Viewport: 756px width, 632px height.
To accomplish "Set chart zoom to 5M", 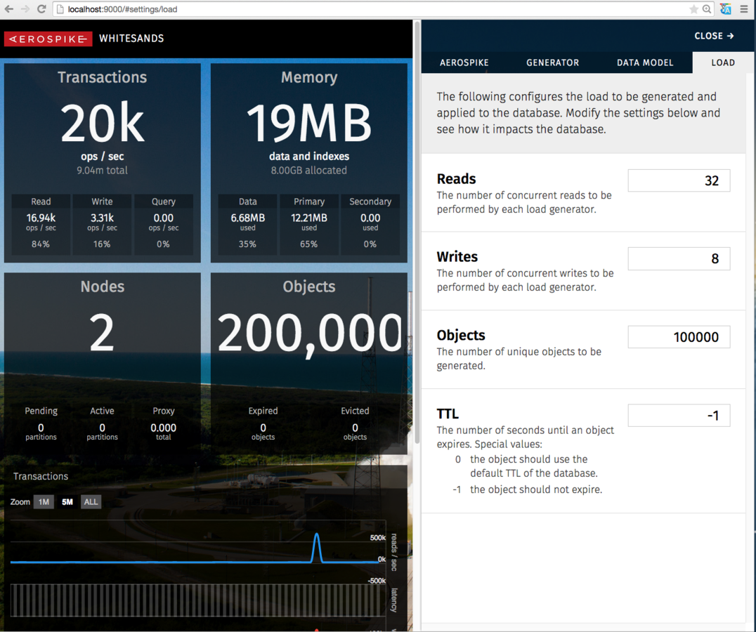I will click(x=67, y=502).
